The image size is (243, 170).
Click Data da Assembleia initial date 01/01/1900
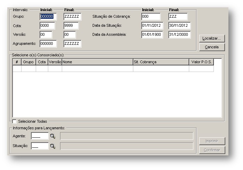pos(152,35)
